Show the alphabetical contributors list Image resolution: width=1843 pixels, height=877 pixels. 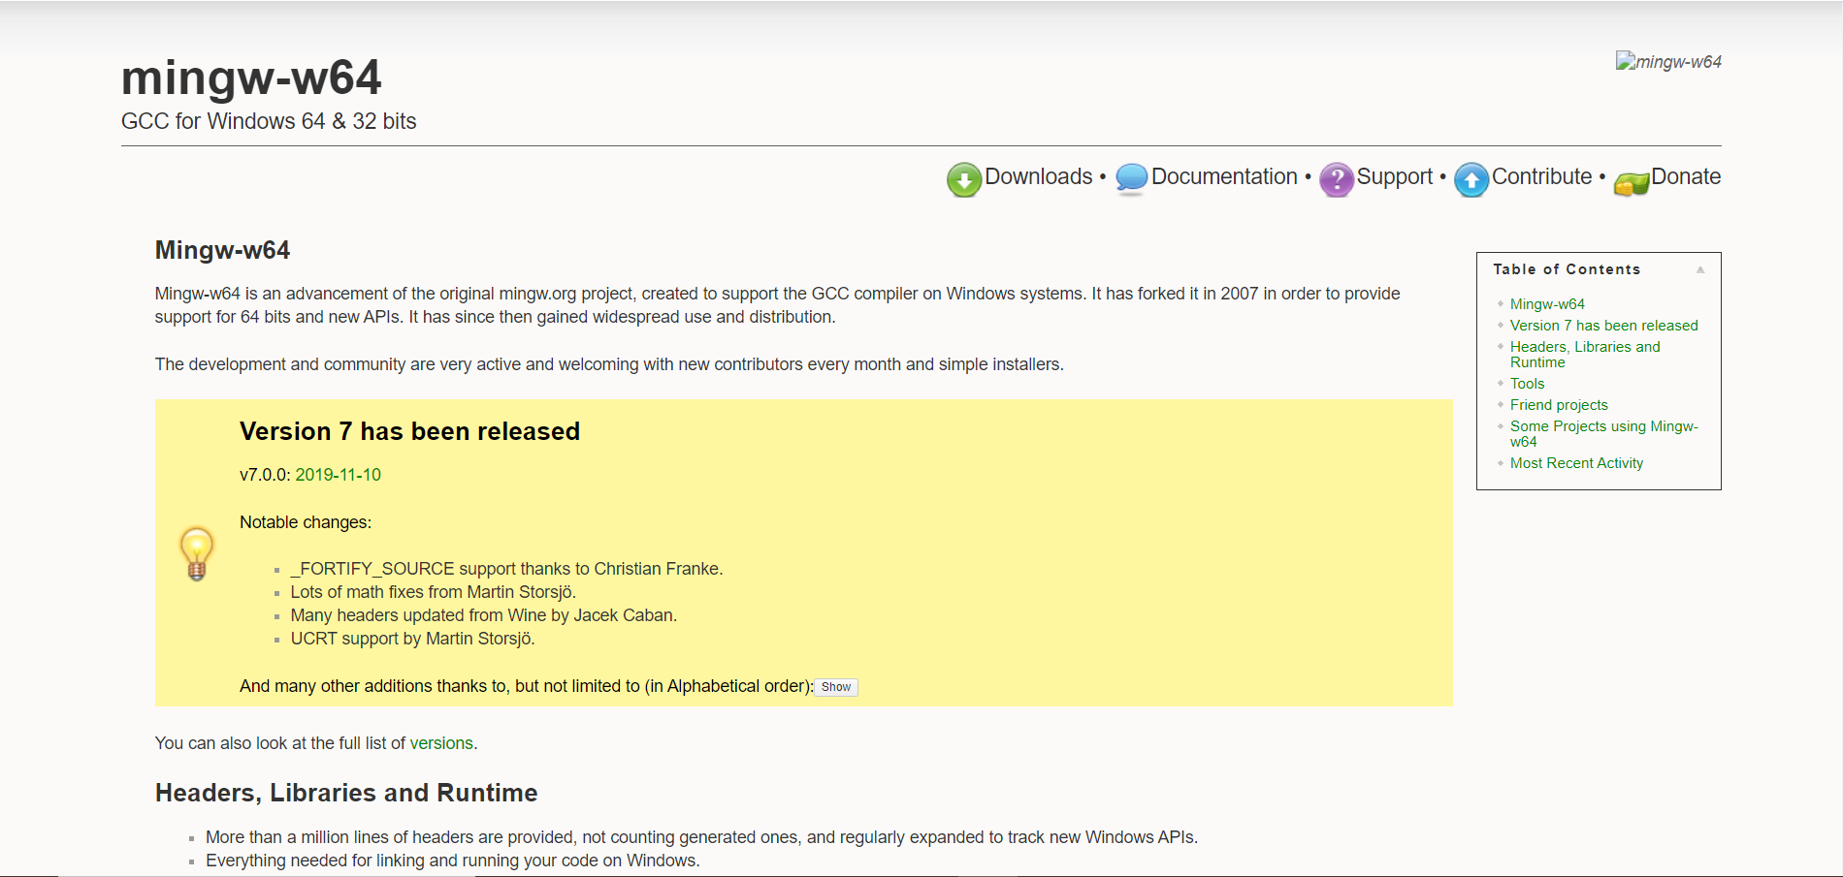pyautogui.click(x=836, y=687)
